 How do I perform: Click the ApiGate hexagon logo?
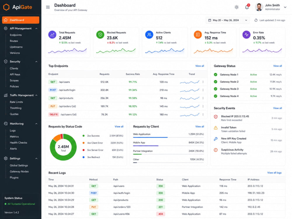point(6,7)
